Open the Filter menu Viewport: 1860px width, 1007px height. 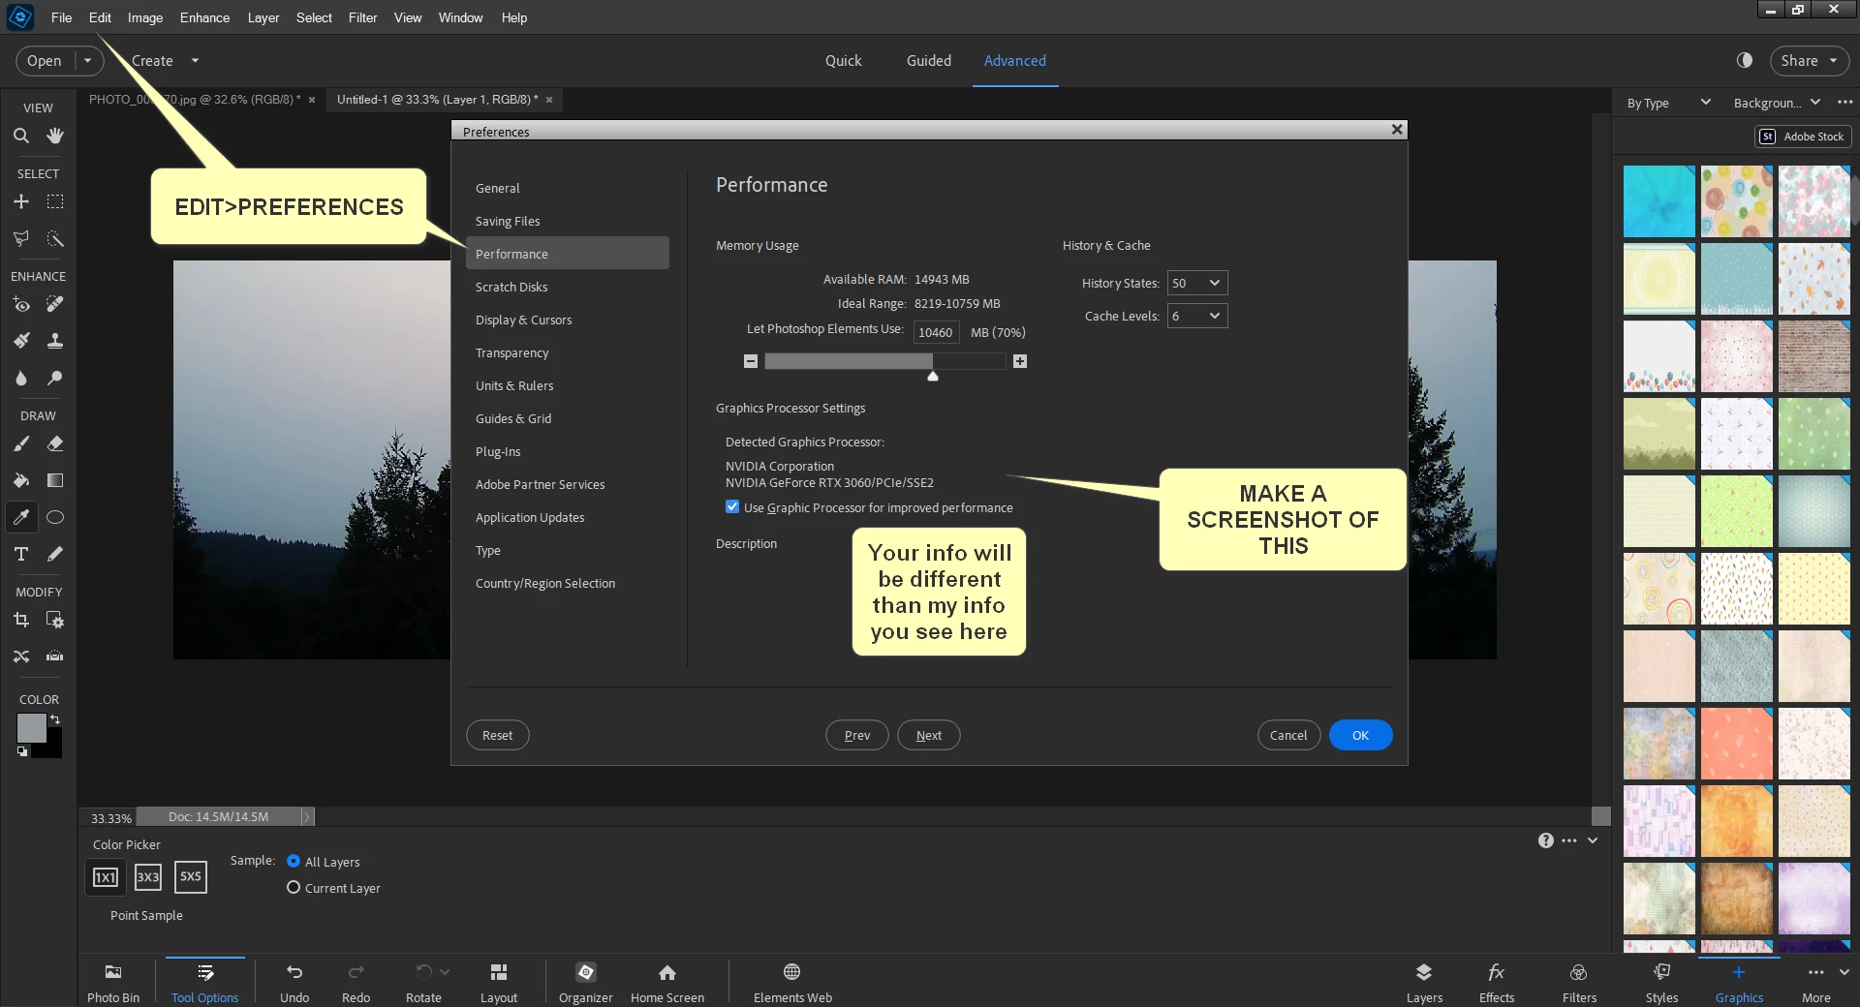point(362,17)
